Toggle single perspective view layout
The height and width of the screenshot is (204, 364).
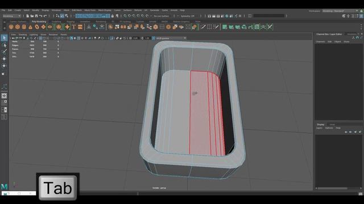4,96
